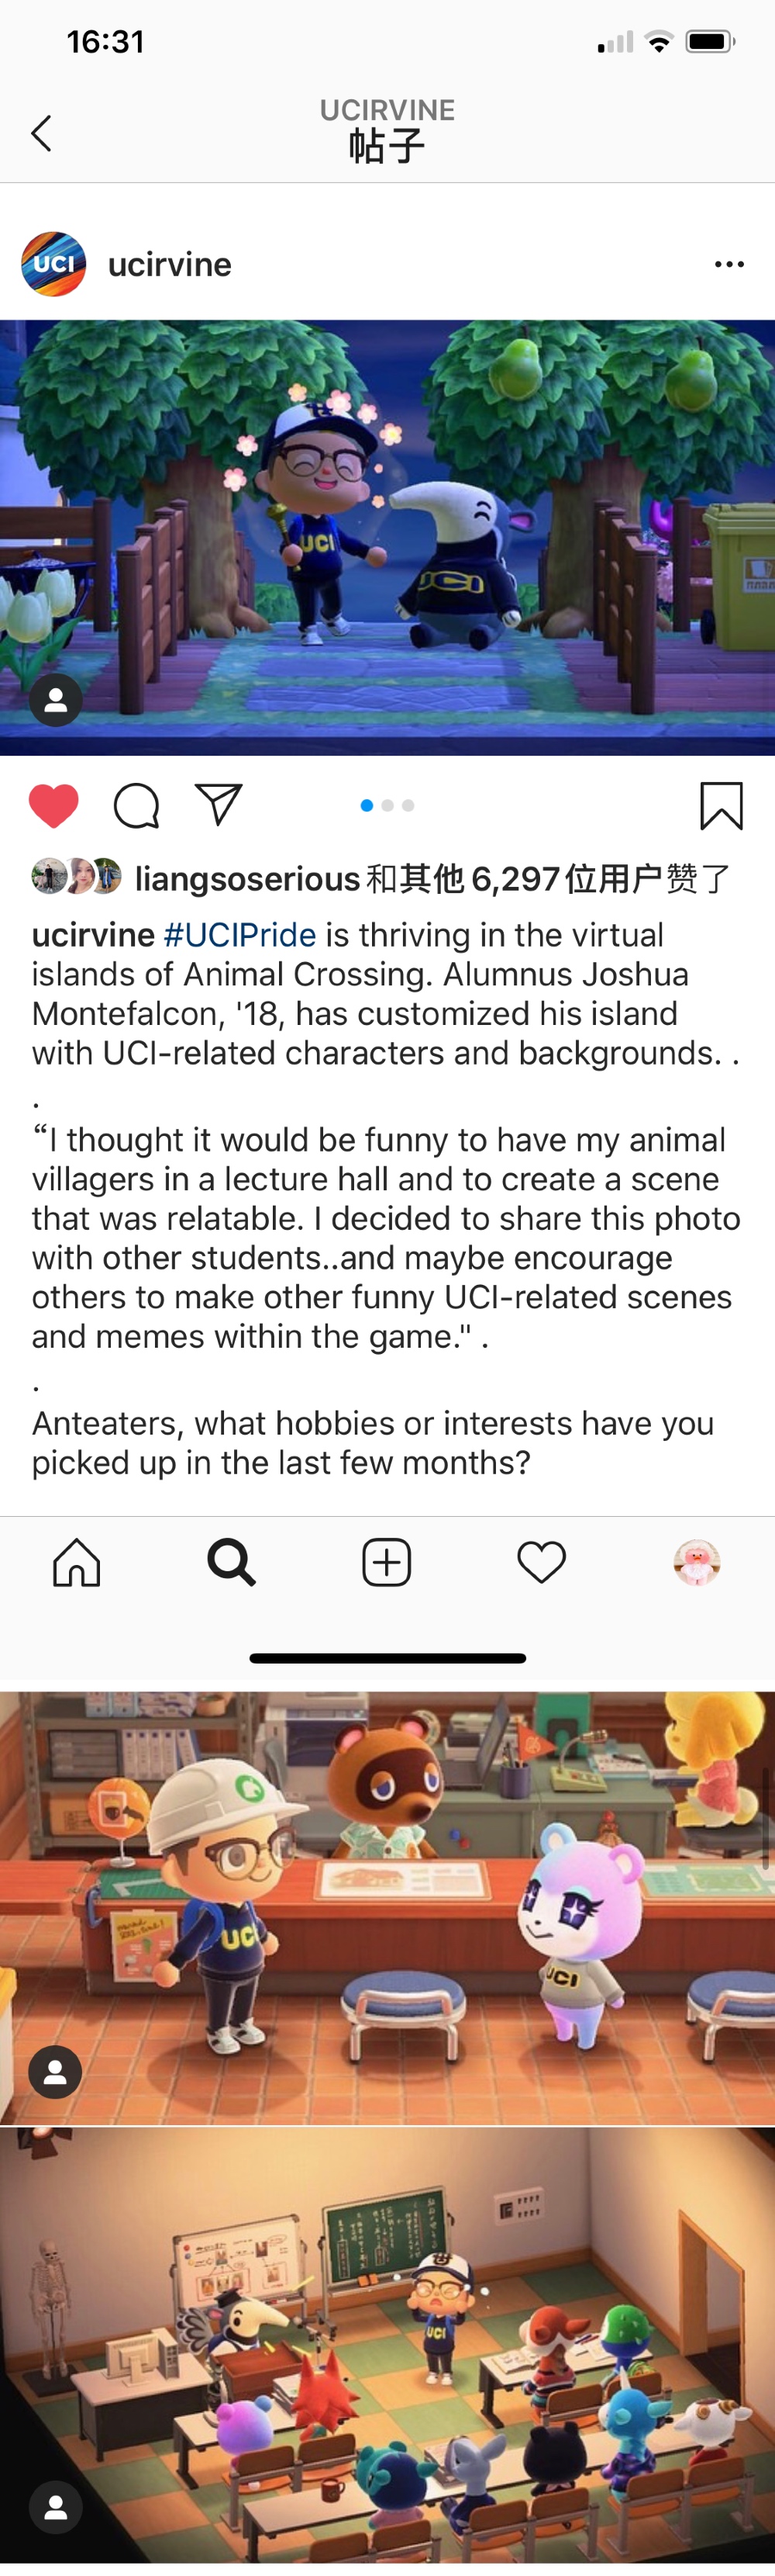Open liangsoserious likes list
775x2576 pixels.
tap(246, 879)
